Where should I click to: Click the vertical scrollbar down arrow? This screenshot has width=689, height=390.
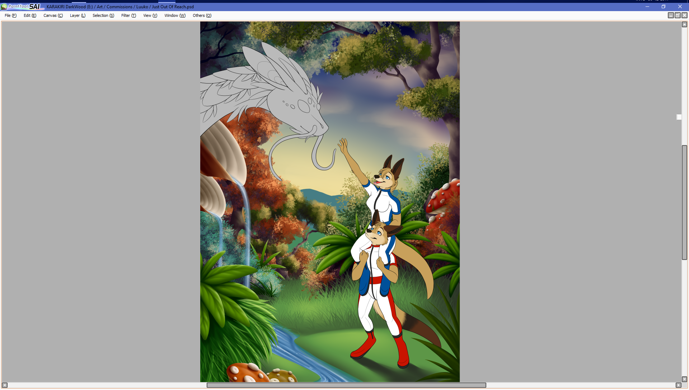click(x=684, y=379)
